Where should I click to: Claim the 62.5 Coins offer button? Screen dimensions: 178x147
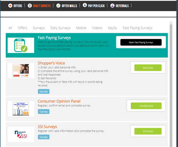tap(148, 68)
